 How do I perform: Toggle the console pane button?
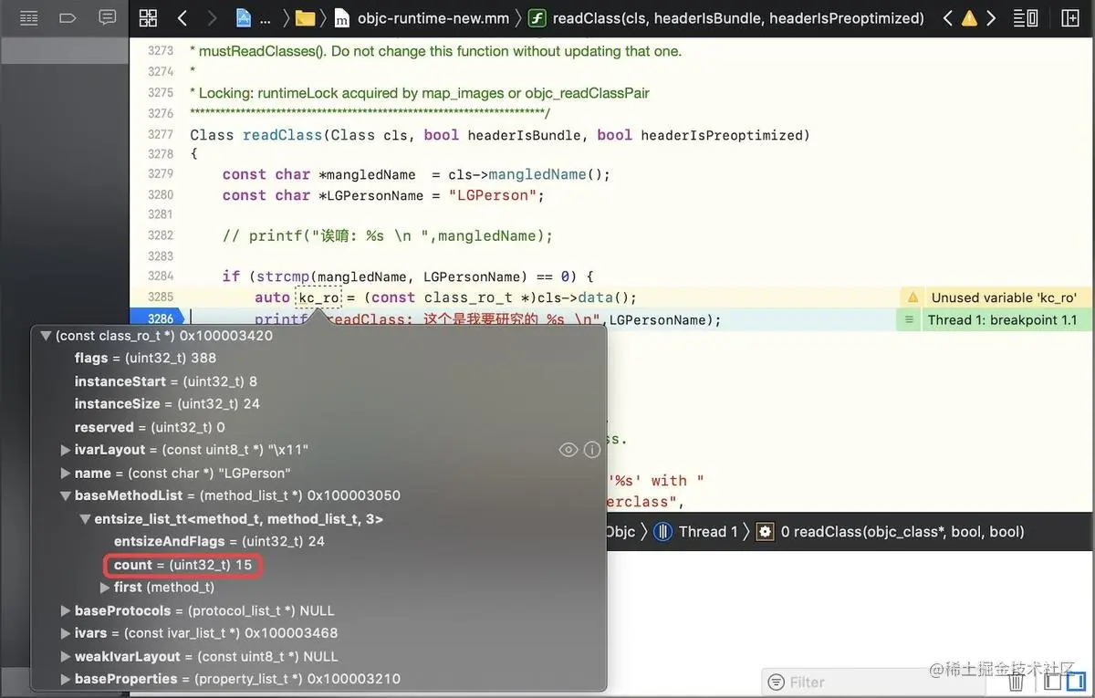click(x=1077, y=682)
